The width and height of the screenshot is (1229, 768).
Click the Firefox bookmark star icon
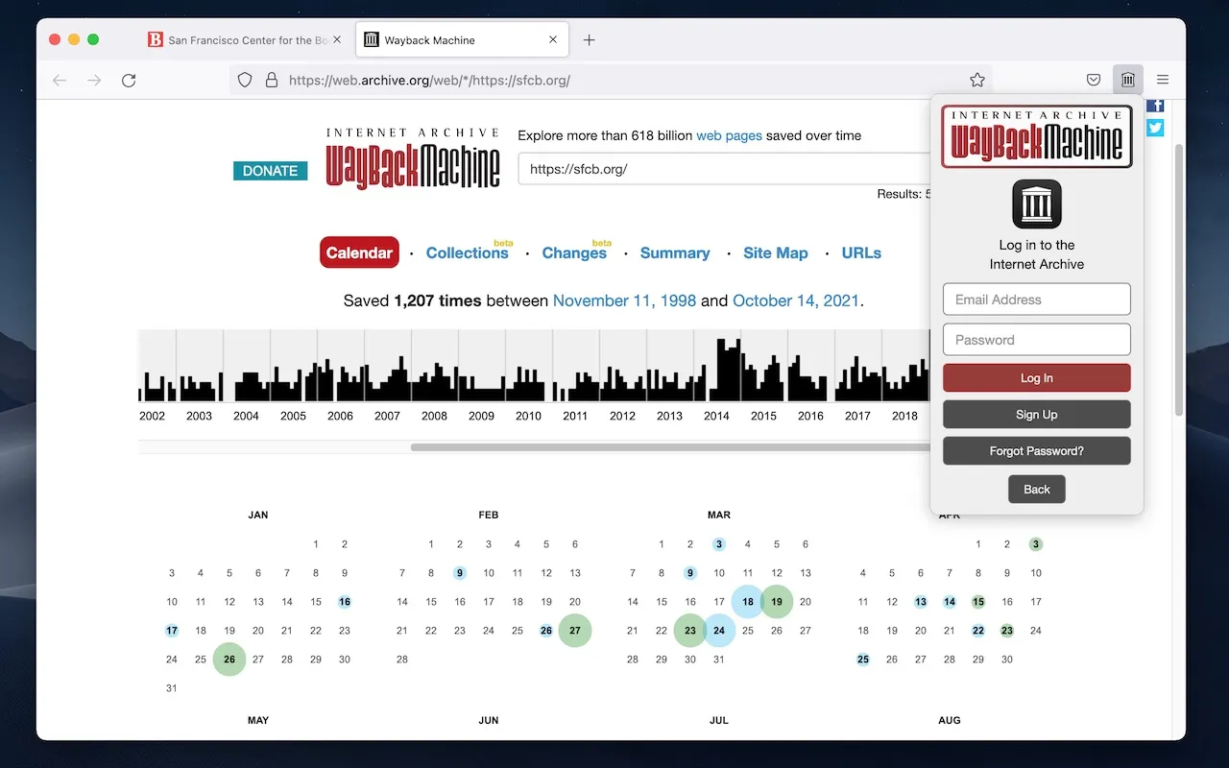point(976,80)
